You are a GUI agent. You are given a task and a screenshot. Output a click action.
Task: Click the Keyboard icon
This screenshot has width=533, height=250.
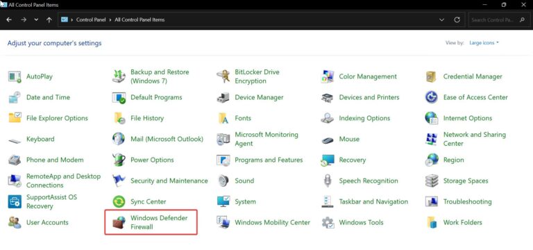tap(15, 140)
